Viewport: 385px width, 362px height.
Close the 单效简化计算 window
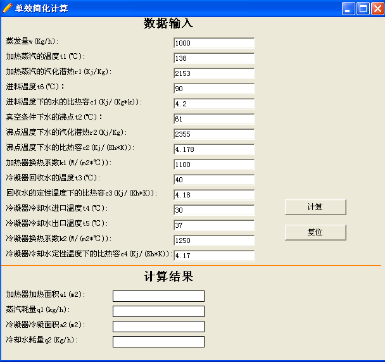[377, 9]
